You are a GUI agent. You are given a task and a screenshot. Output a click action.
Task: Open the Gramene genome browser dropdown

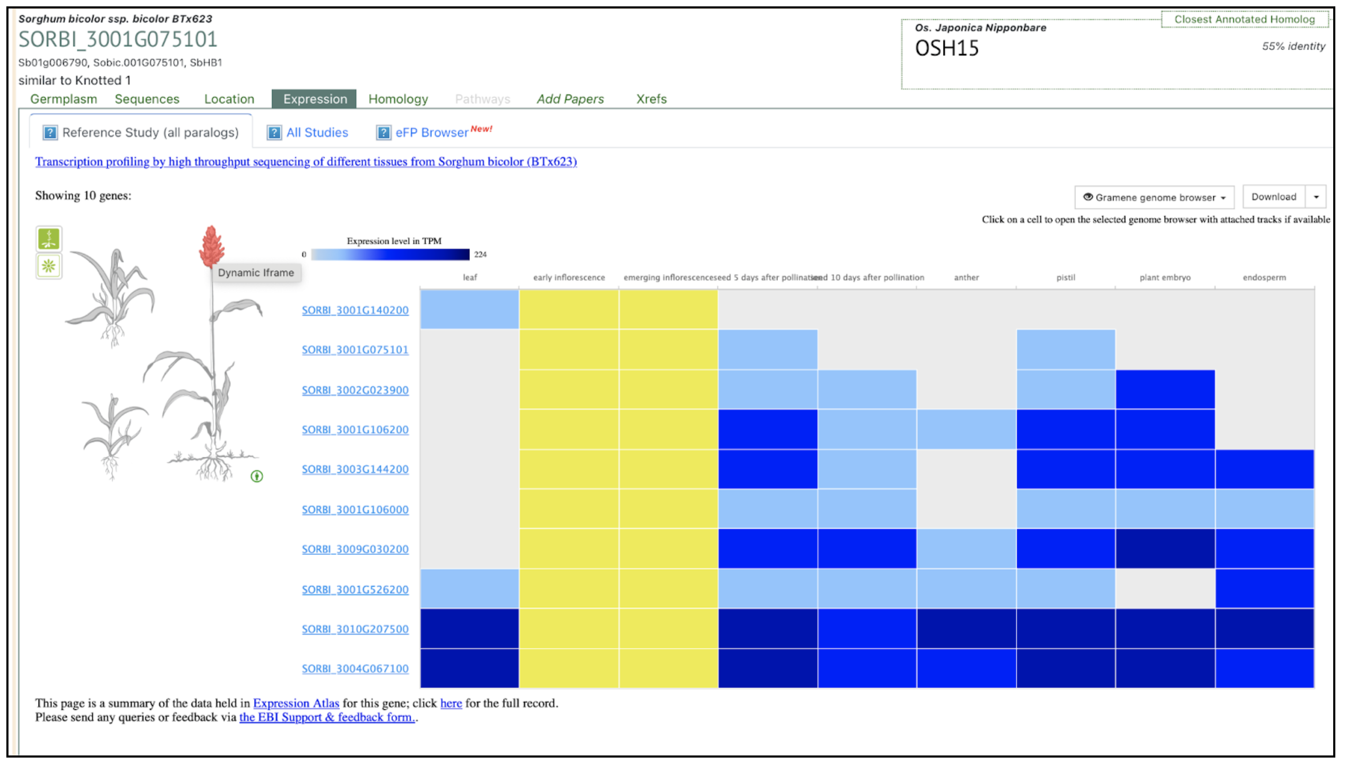click(1154, 197)
